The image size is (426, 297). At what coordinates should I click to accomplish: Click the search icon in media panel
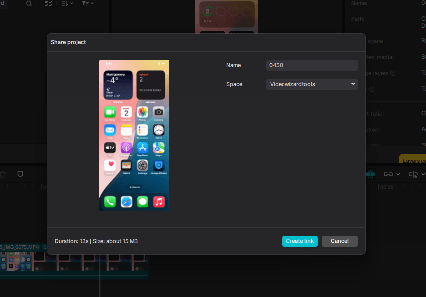(29, 3)
